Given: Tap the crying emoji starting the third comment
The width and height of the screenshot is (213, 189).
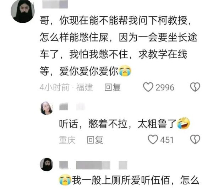Looking at the screenshot, I should pyautogui.click(x=65, y=180).
